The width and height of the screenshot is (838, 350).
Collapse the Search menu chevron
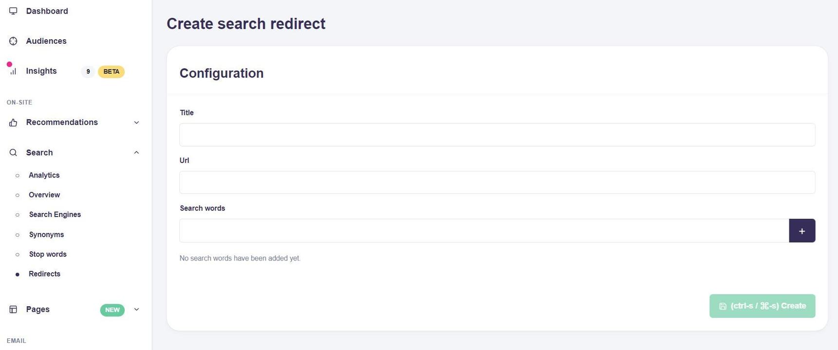click(136, 153)
